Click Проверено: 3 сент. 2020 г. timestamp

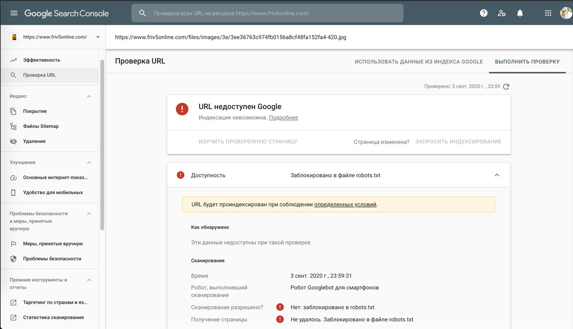pos(462,86)
